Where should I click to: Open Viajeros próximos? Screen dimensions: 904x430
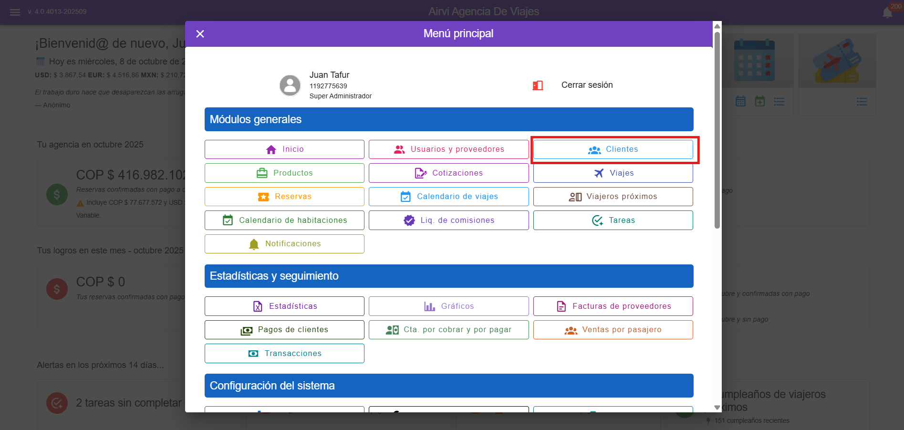[x=613, y=197]
